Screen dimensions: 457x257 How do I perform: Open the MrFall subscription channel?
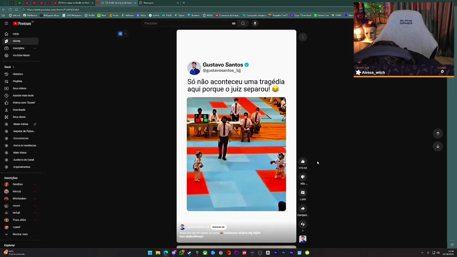point(20,213)
